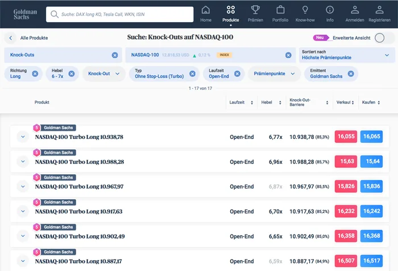The image size is (398, 271).
Task: Click the Hebel value 6,77x
Action: (x=275, y=137)
